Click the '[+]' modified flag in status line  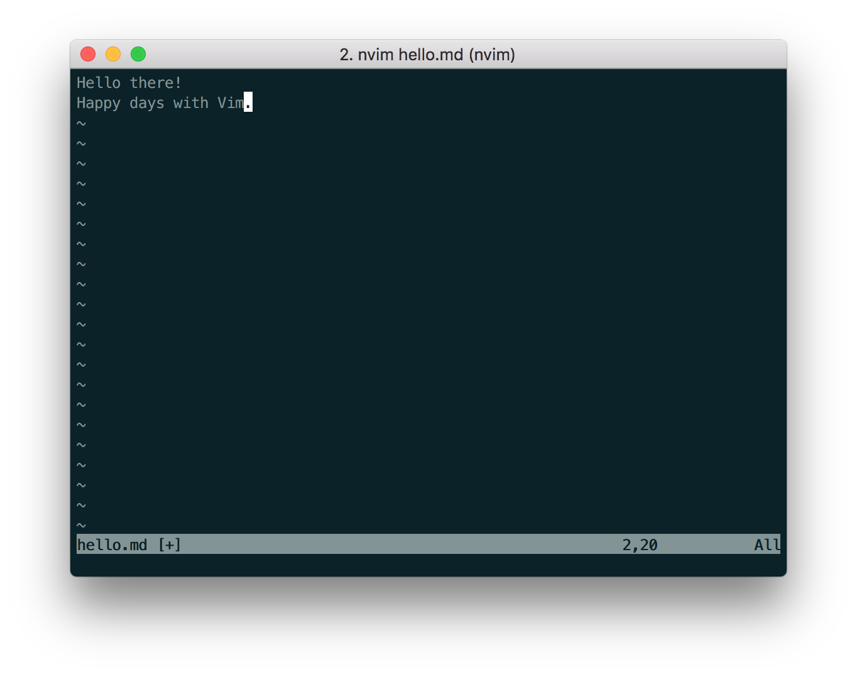170,544
